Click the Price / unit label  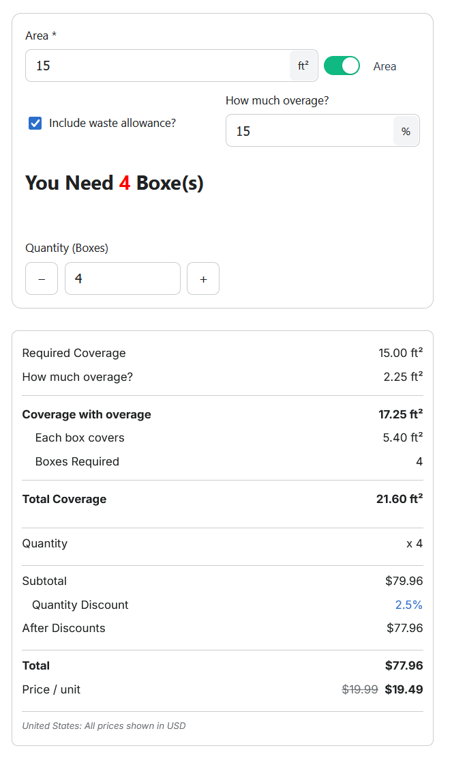[51, 689]
